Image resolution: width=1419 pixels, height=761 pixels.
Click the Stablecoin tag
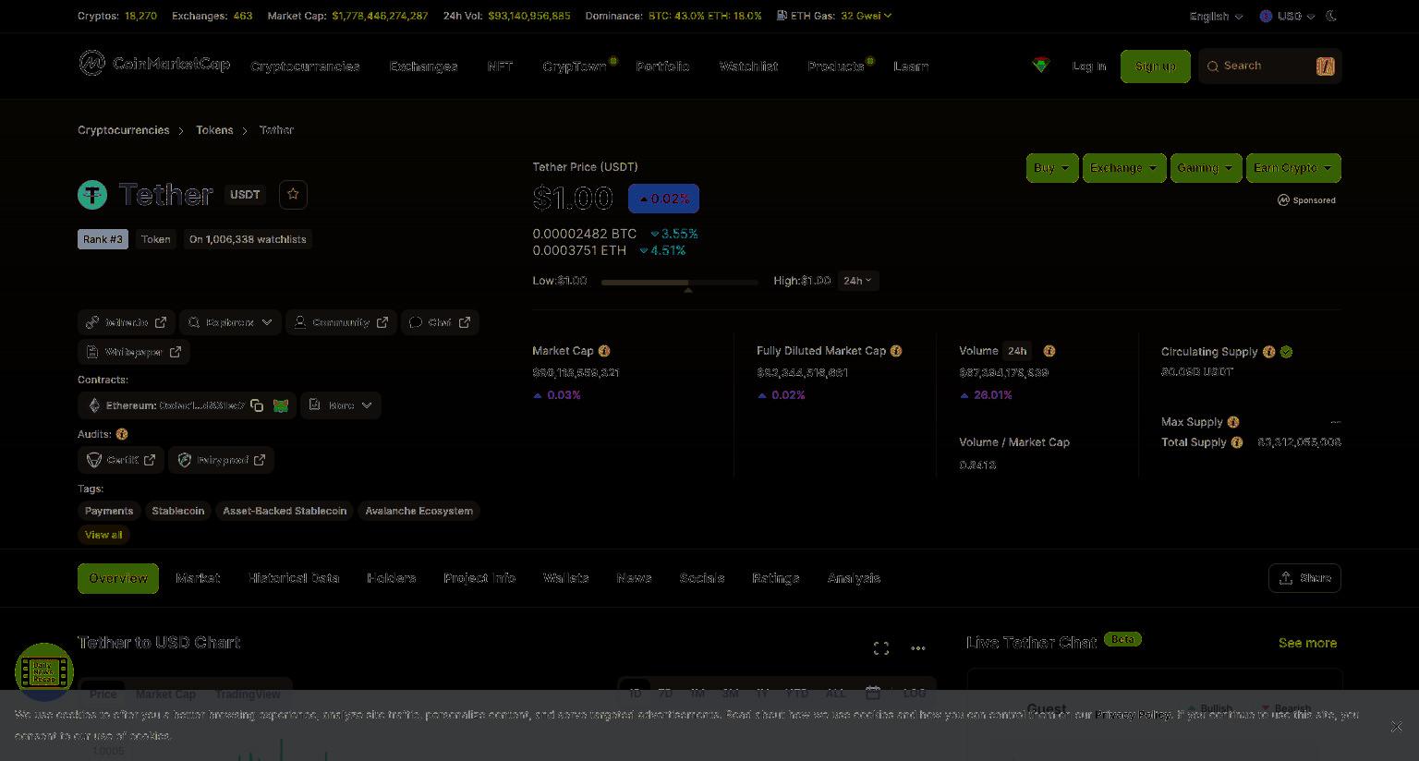click(x=178, y=511)
